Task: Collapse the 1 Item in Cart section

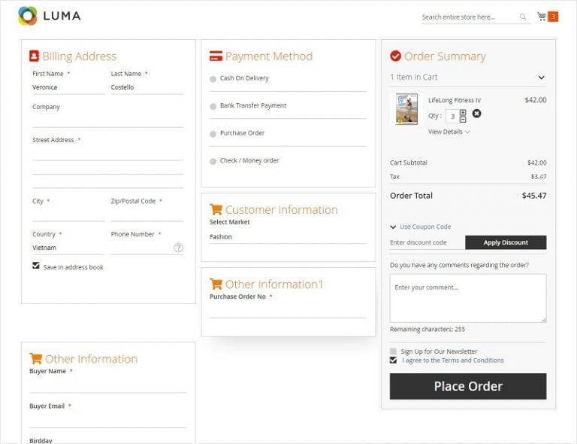Action: [x=541, y=78]
